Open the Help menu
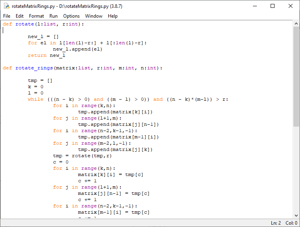Viewport: 300px width, 227px height. click(x=113, y=16)
